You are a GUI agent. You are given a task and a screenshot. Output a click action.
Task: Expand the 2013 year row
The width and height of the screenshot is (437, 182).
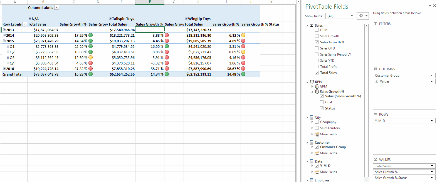pos(4,29)
